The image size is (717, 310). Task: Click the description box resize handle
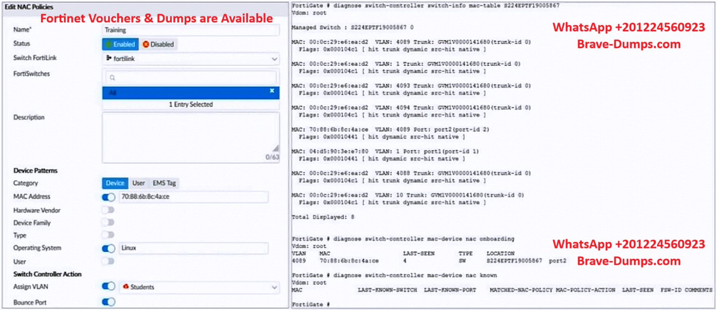(276, 148)
